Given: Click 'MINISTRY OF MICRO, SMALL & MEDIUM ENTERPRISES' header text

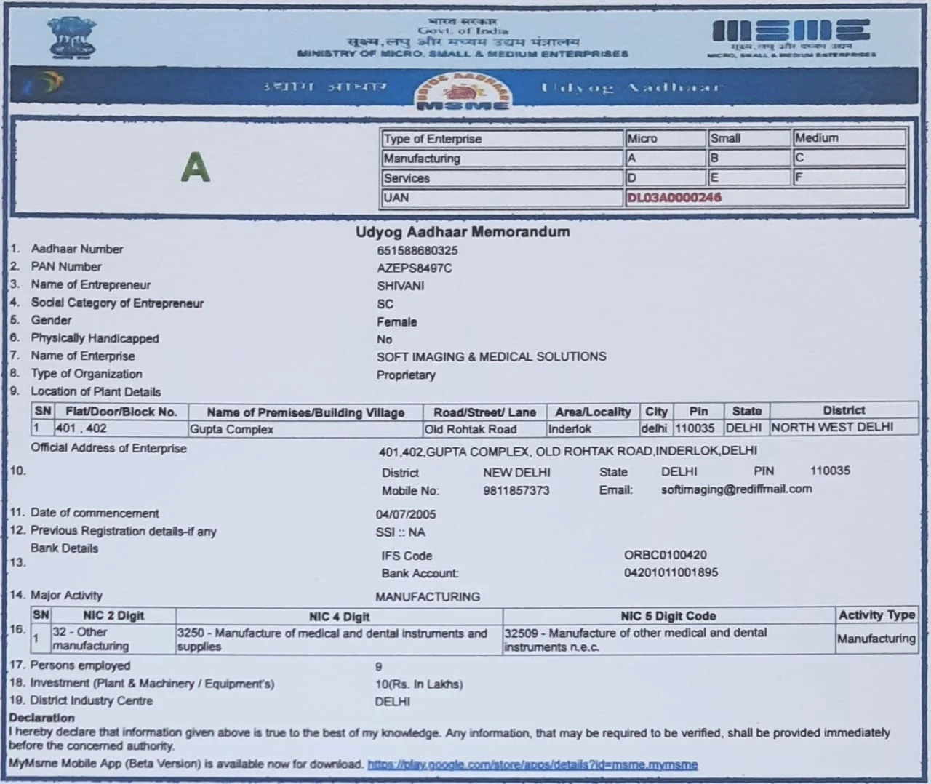Looking at the screenshot, I should (463, 53).
